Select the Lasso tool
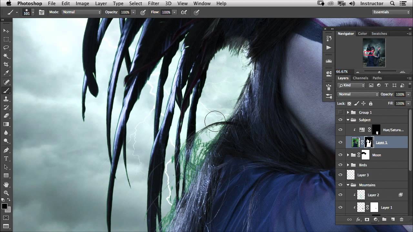The height and width of the screenshot is (232, 413). [6, 47]
